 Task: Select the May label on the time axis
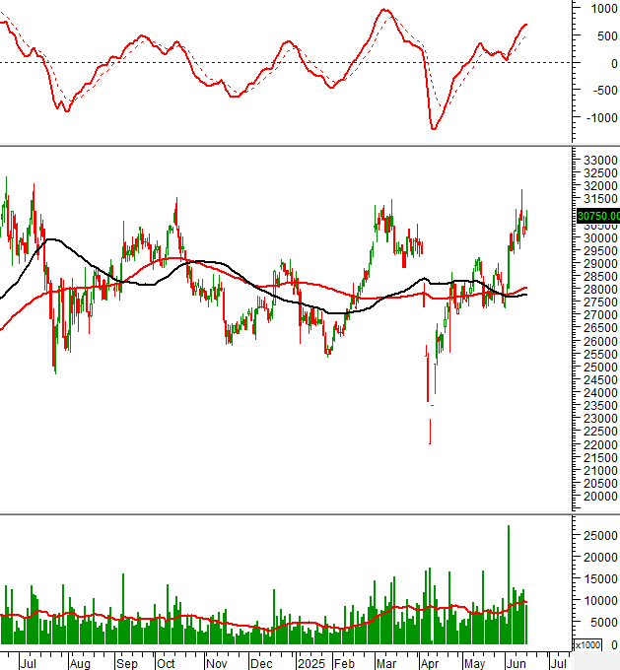tap(474, 663)
